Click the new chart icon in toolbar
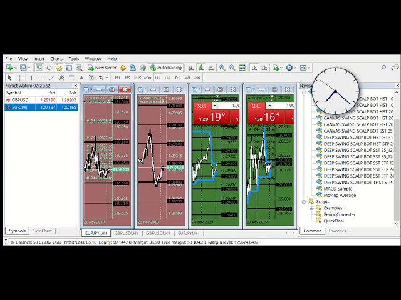Viewport: 401px width, 300px height. pyautogui.click(x=10, y=67)
